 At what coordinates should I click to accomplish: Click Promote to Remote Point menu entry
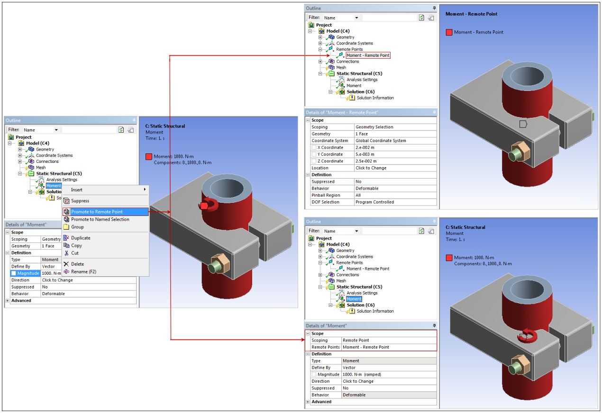[x=105, y=212]
